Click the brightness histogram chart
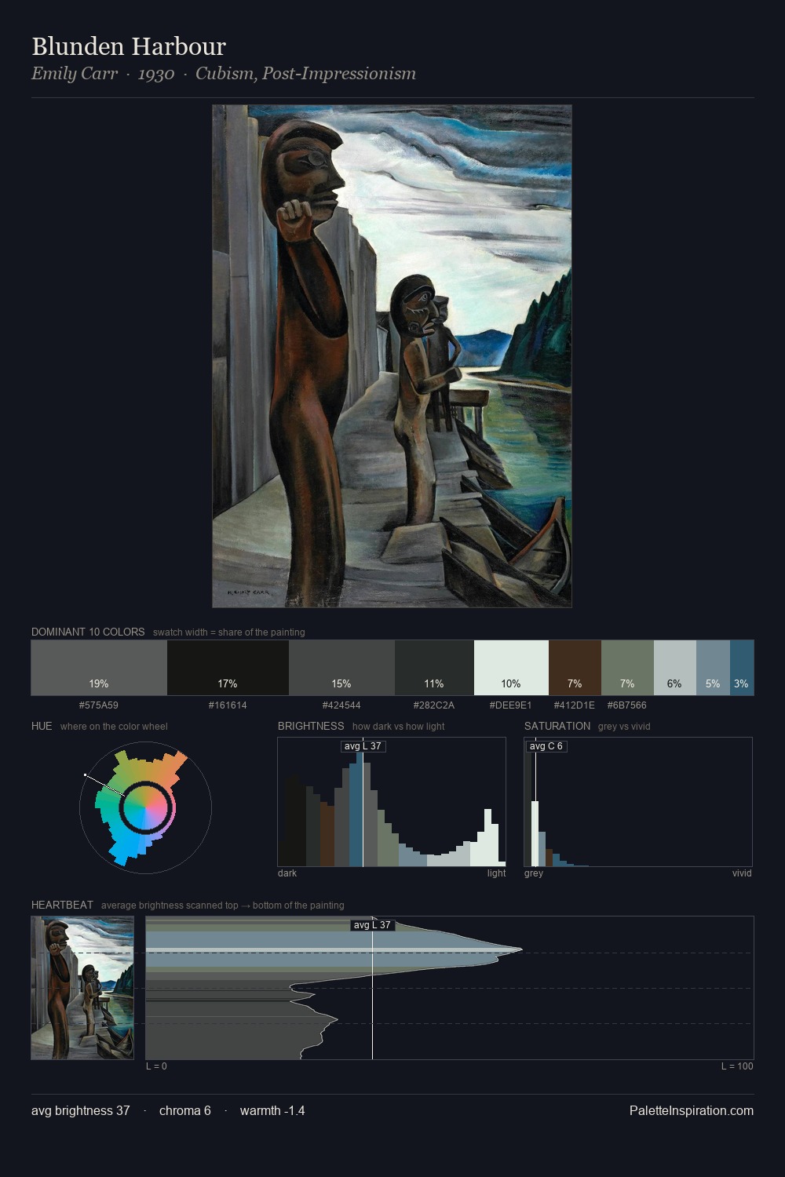This screenshot has height=1177, width=785. (x=392, y=802)
